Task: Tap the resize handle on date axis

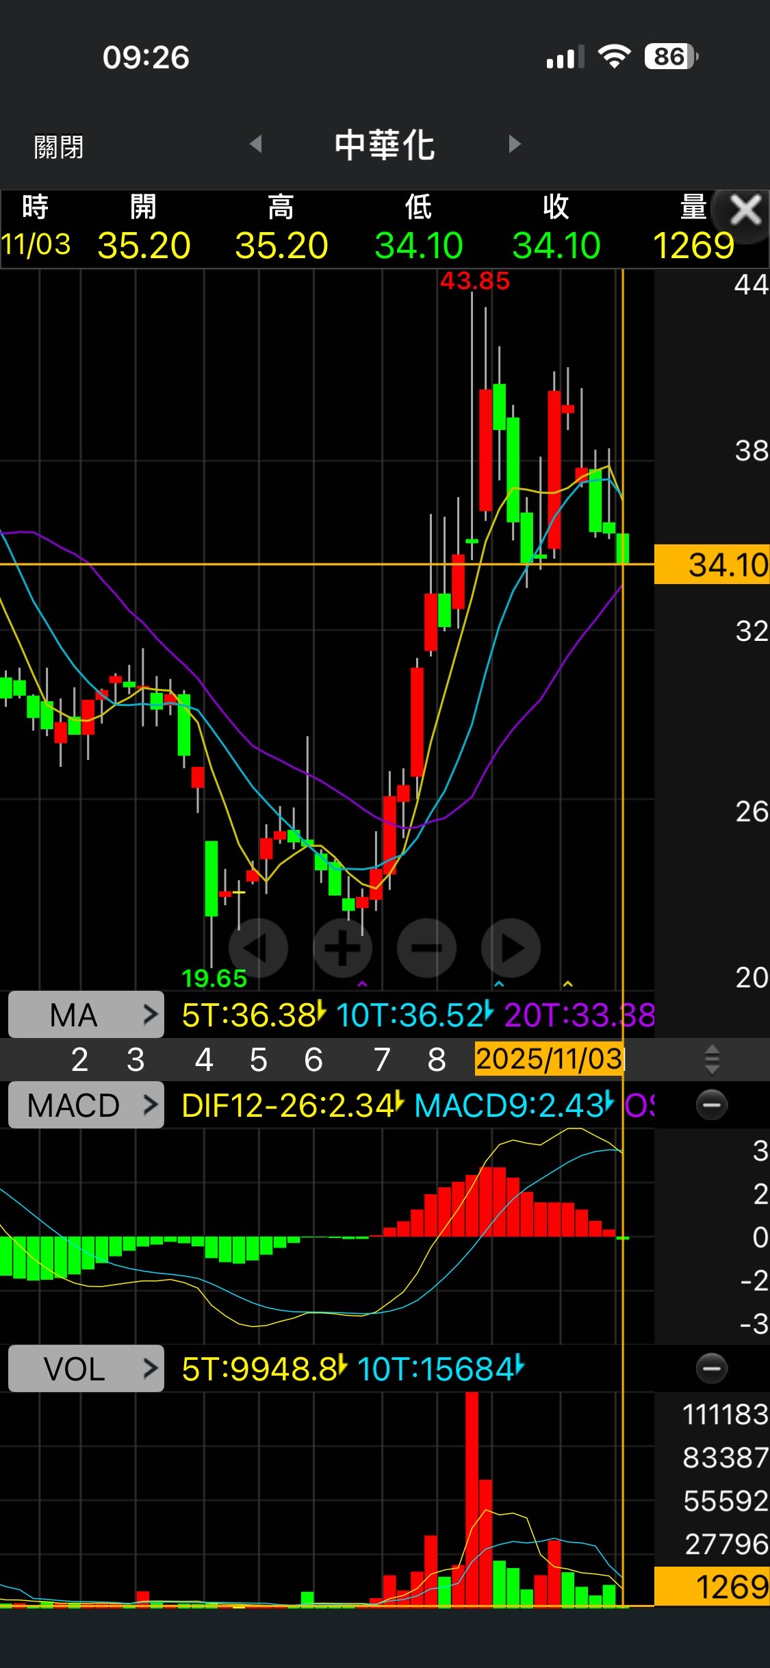Action: click(x=712, y=1059)
